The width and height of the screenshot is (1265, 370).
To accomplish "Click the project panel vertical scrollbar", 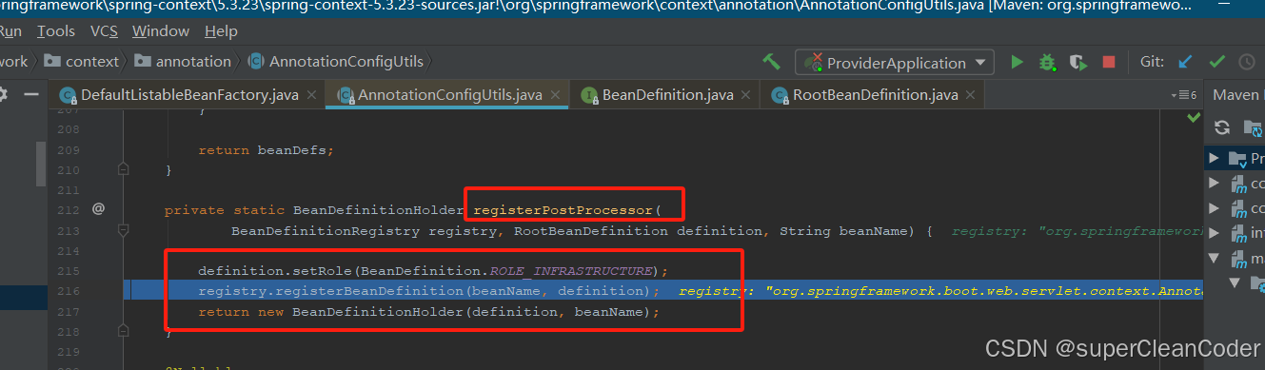I will pos(41,164).
